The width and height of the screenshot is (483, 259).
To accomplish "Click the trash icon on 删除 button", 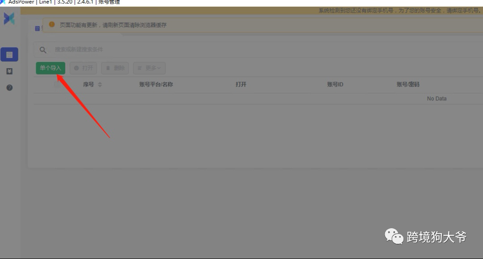I will coord(107,68).
